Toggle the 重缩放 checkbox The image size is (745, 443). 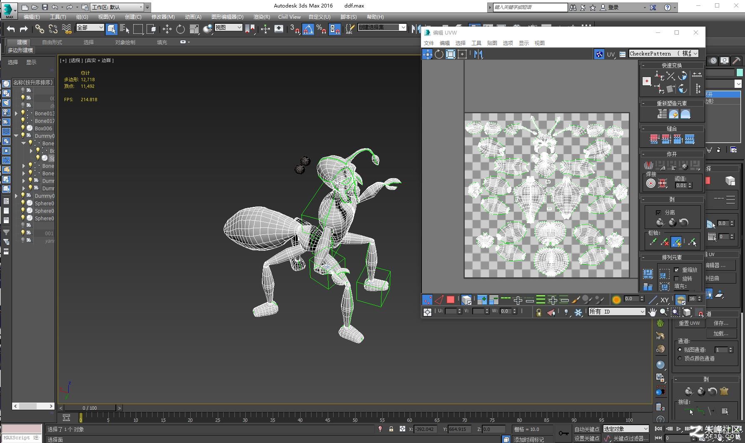click(x=676, y=270)
